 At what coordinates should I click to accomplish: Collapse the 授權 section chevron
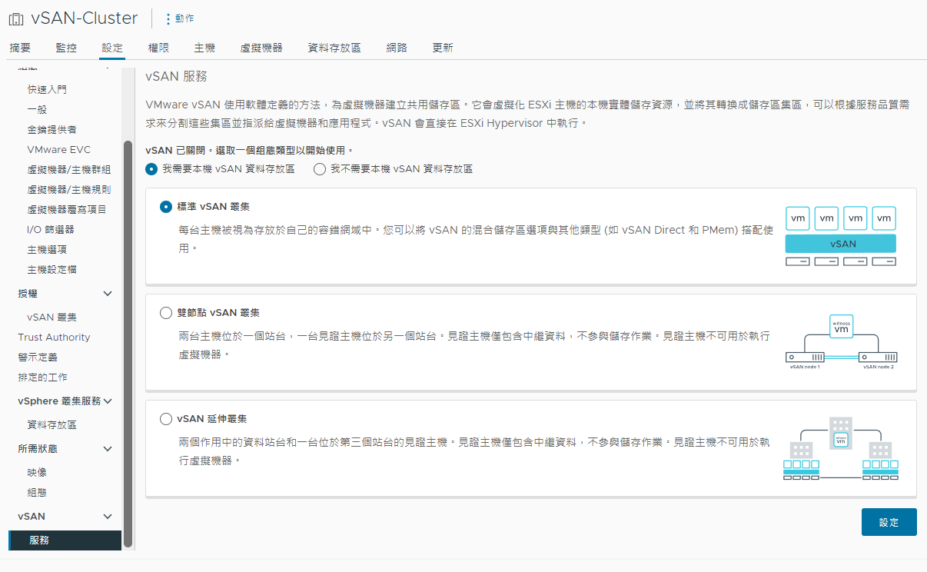[108, 294]
